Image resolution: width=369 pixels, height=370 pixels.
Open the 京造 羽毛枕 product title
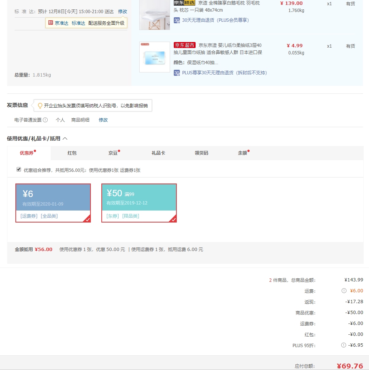(217, 7)
